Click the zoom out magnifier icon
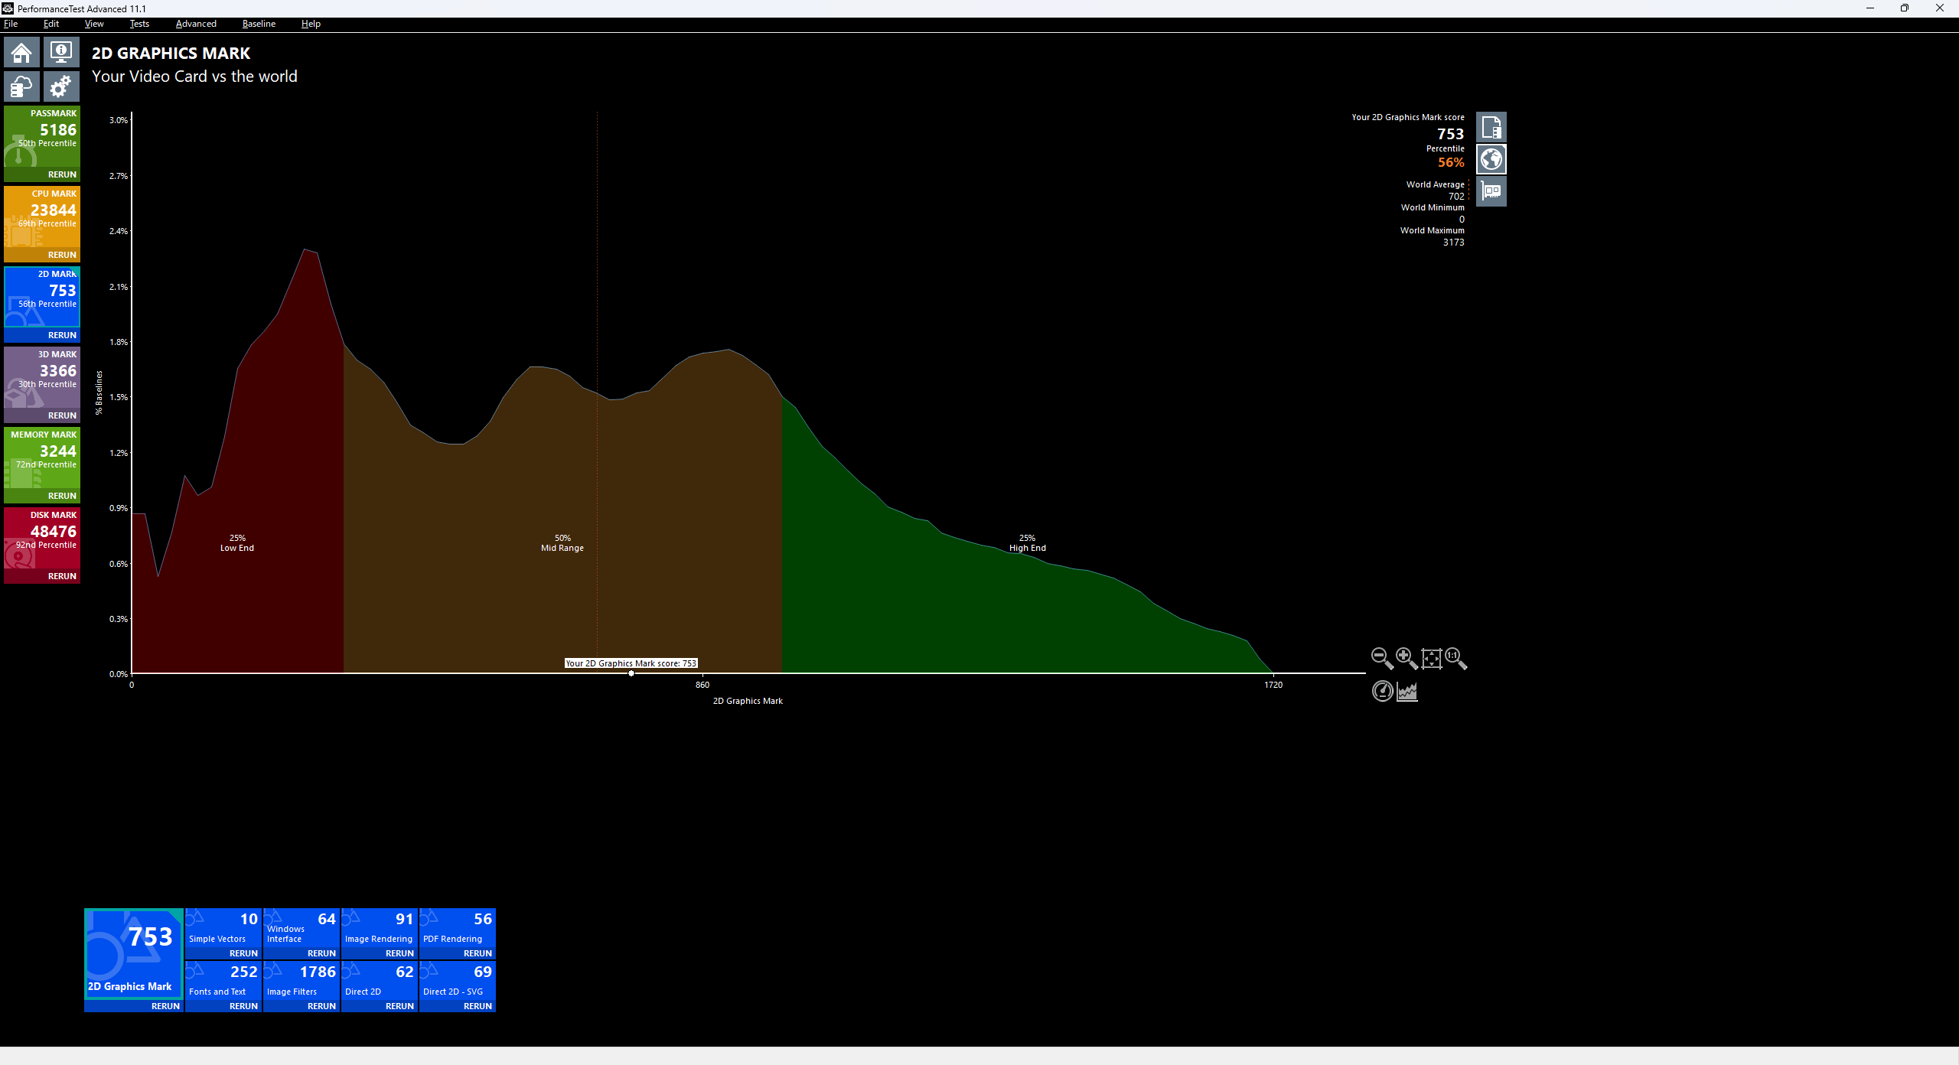 (1381, 658)
